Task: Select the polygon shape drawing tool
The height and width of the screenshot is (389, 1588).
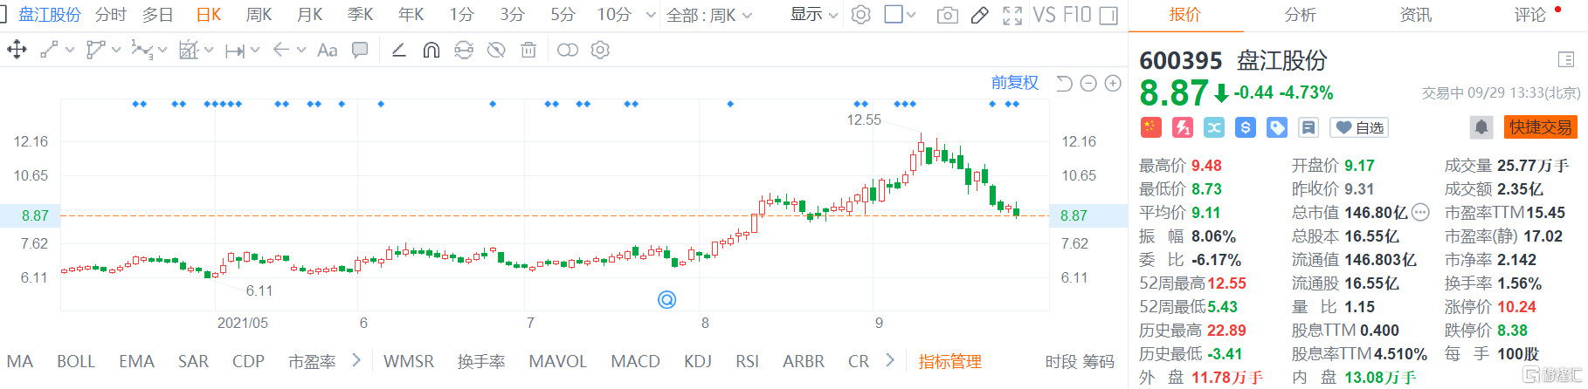Action: [95, 50]
